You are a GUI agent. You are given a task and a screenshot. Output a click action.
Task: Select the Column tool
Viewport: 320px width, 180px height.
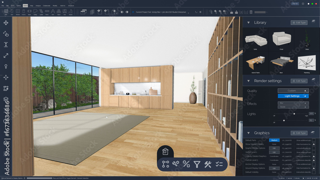[24, 12]
